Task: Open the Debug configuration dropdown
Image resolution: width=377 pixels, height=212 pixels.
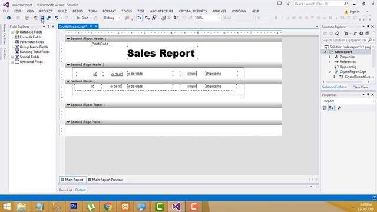Action: click(119, 18)
